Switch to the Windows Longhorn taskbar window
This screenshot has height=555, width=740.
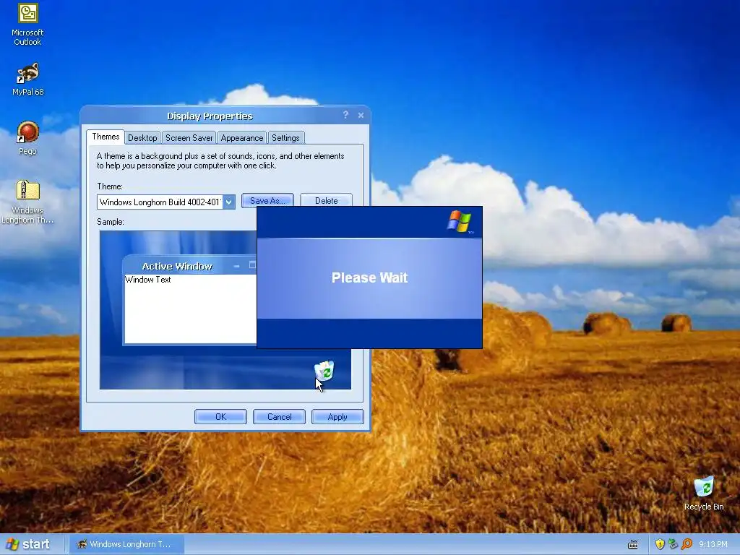point(126,544)
